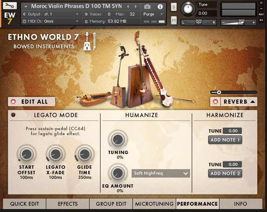The width and height of the screenshot is (267, 212).
Task: Enable LEGATO MODE red LED
Action: [x=13, y=115]
